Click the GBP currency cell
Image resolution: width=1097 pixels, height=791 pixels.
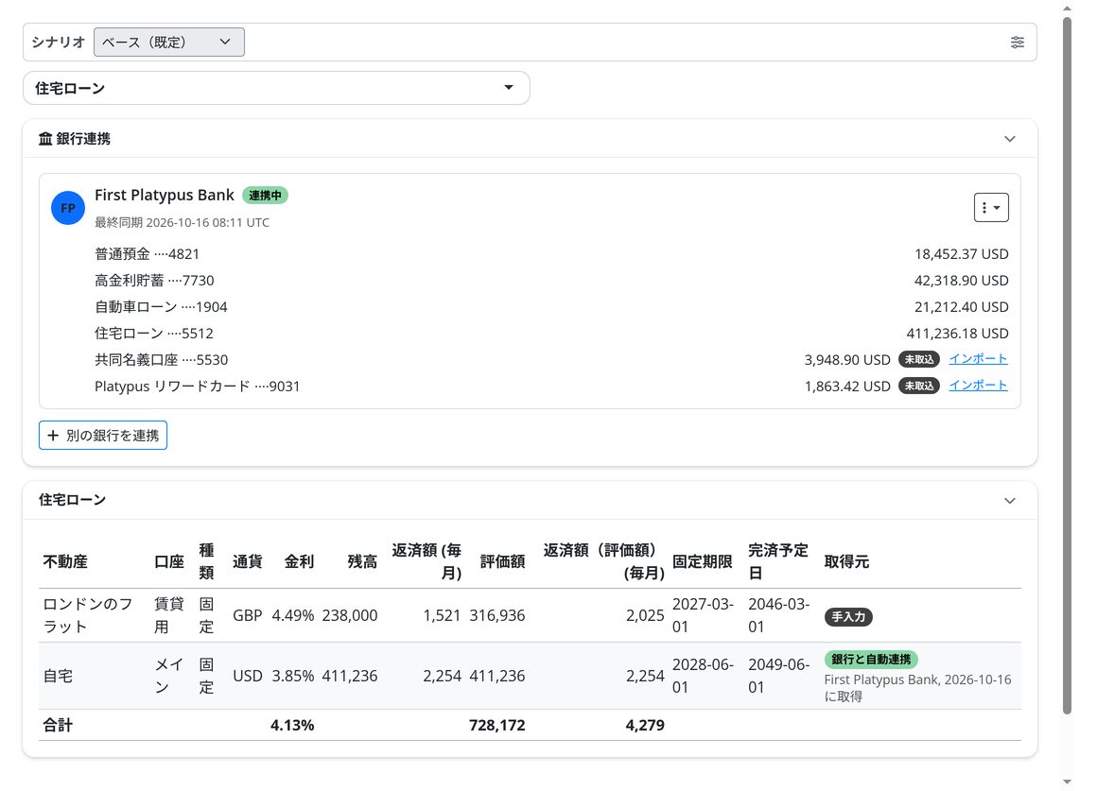coord(247,615)
